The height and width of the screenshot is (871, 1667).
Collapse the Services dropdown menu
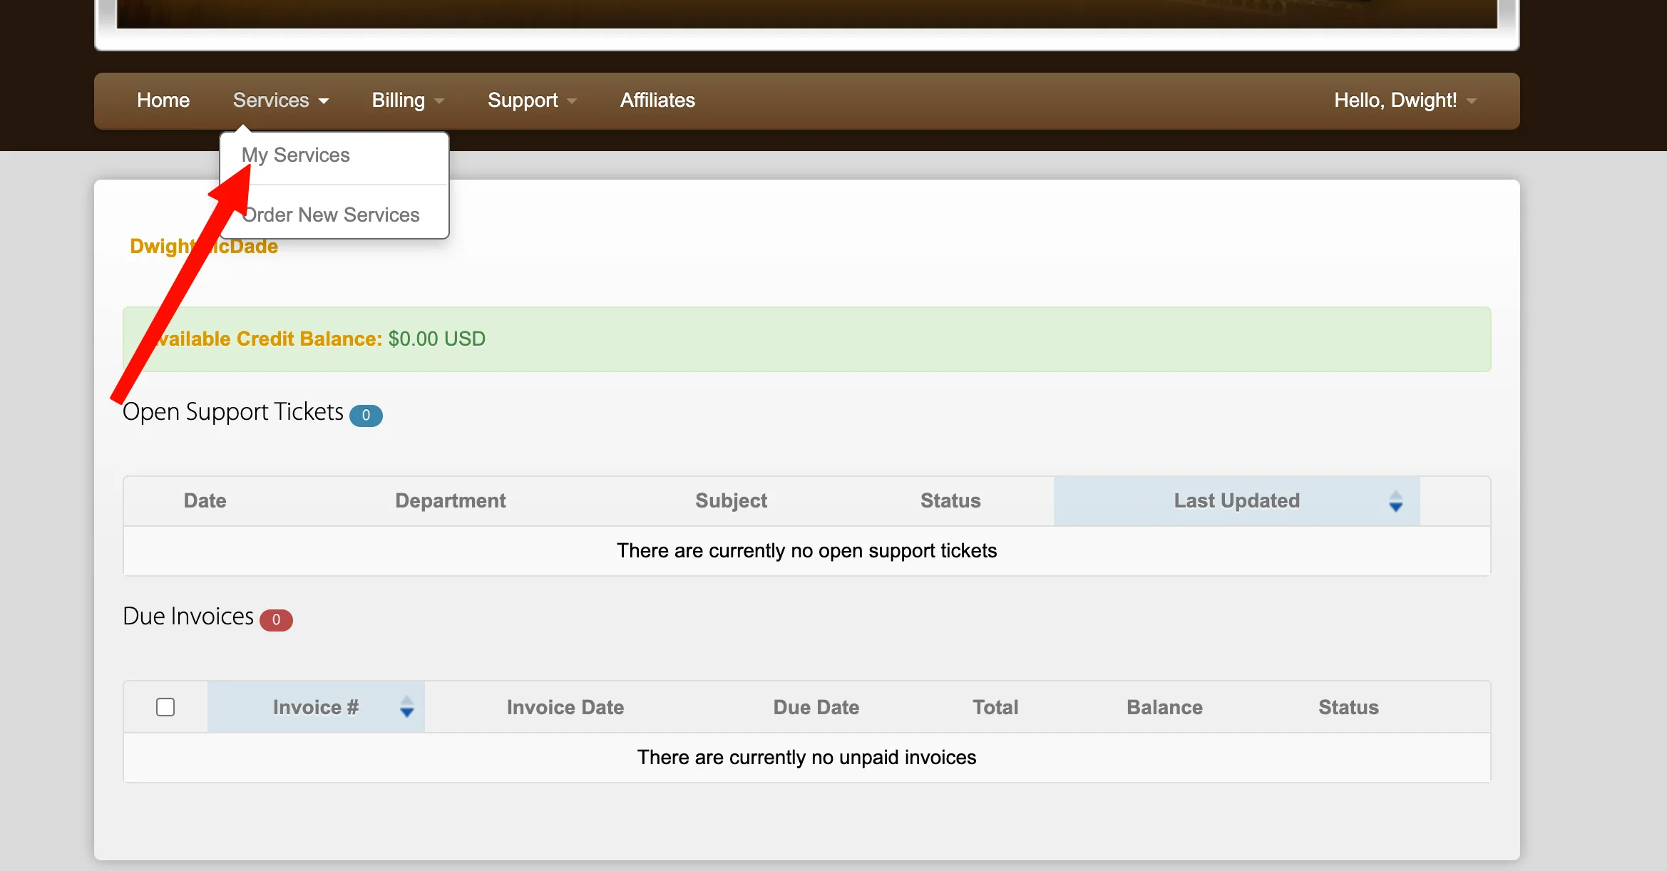[x=281, y=100]
